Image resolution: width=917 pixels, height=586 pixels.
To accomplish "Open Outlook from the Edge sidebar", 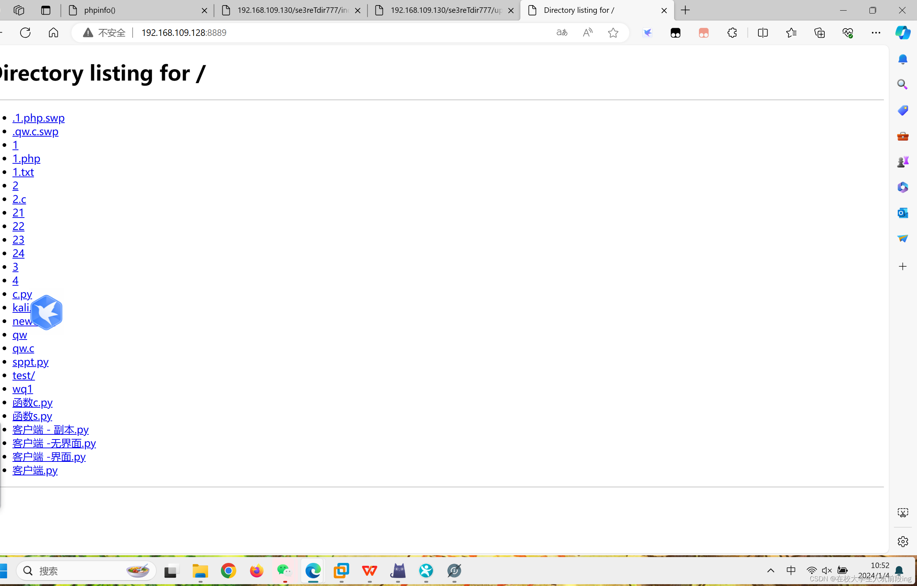I will pyautogui.click(x=902, y=213).
